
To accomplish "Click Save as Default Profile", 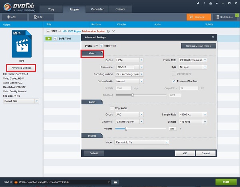I will tap(198, 46).
